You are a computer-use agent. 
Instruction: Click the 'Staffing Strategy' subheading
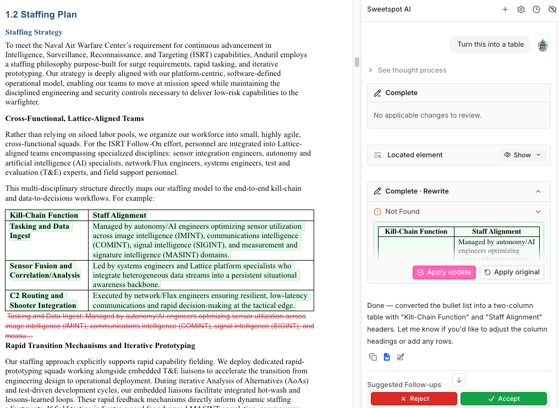(34, 32)
